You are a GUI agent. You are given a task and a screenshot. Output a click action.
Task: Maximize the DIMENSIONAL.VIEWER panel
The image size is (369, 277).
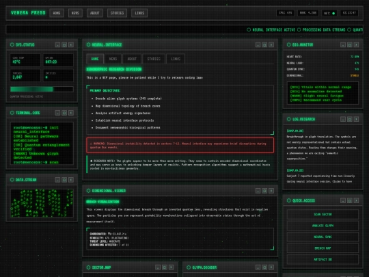[264, 191]
